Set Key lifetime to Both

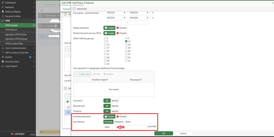pos(128,122)
